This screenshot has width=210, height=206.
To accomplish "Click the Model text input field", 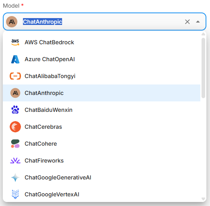I will 102,22.
